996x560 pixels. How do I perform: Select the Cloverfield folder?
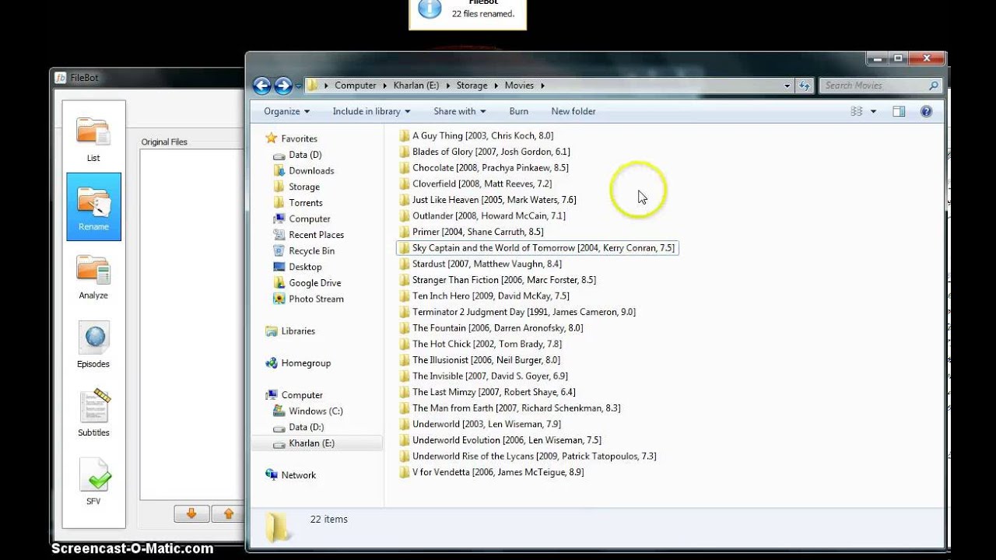point(482,184)
